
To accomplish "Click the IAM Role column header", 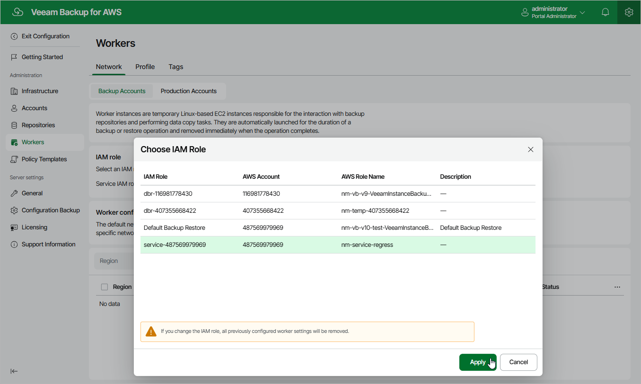I will pos(156,177).
